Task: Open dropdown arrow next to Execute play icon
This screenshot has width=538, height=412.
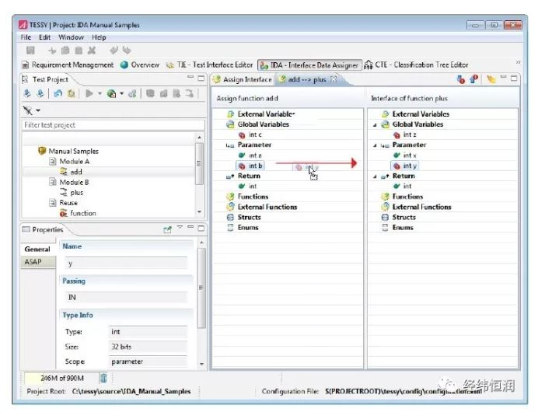Action: click(100, 93)
